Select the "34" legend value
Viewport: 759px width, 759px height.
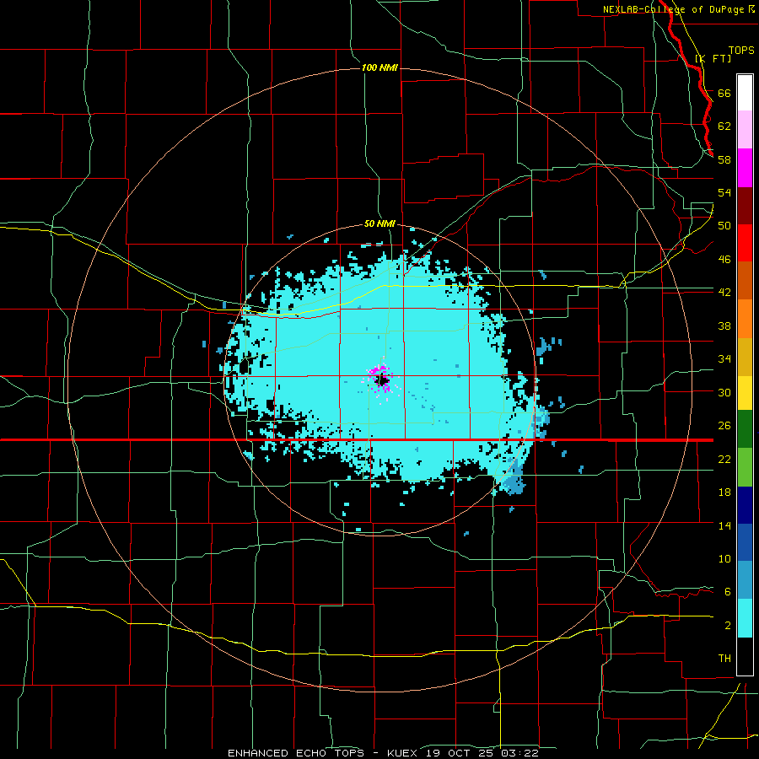click(x=724, y=359)
